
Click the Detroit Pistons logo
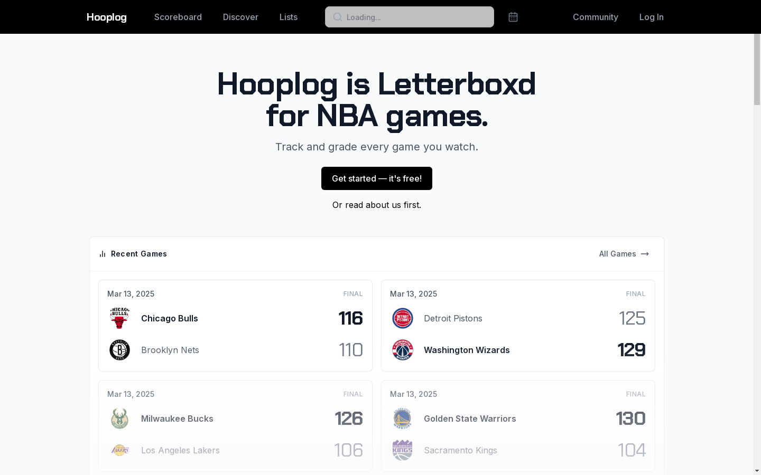pyautogui.click(x=403, y=318)
